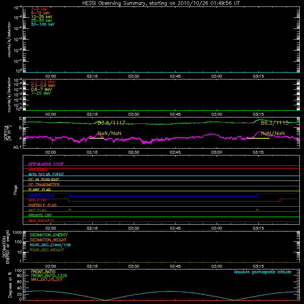This screenshot has width=304, height=304.
Task: Click the BAD_PACKETS flag label
Action: tap(41, 220)
